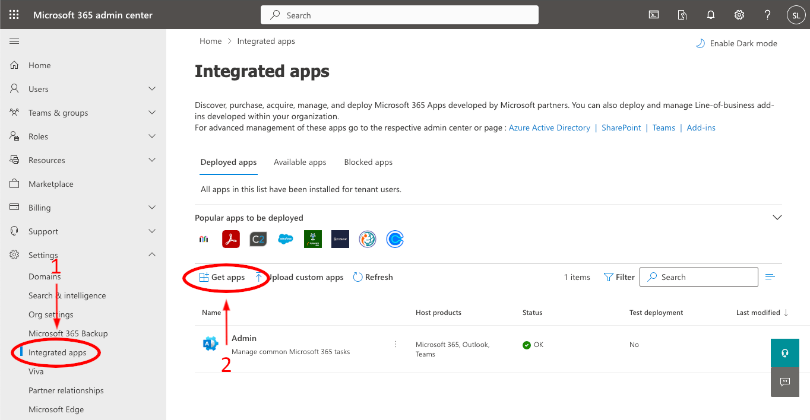The height and width of the screenshot is (420, 810).
Task: Click the notifications bell icon
Action: (x=711, y=15)
